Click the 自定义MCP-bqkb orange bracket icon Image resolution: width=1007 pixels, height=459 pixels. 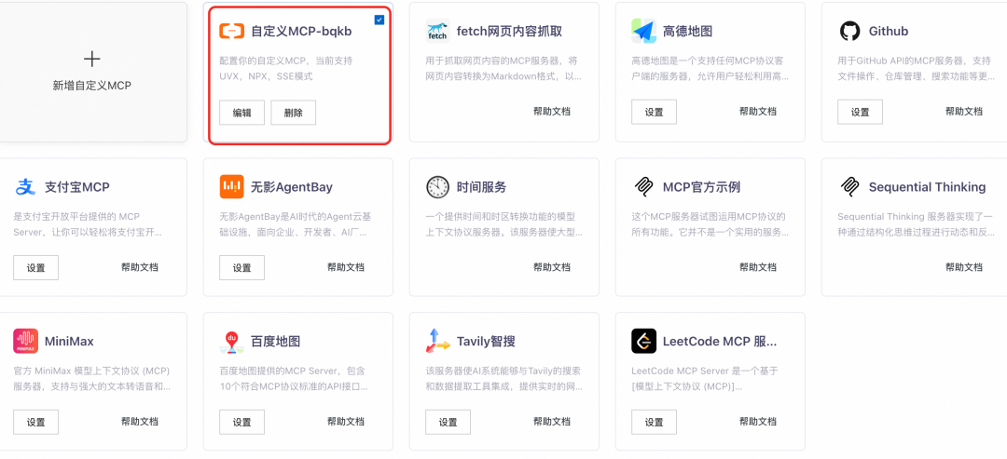tap(232, 31)
